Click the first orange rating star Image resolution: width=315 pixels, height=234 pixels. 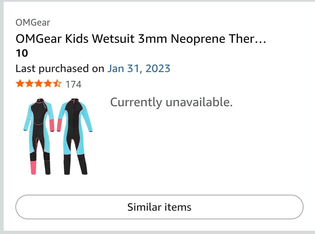pyautogui.click(x=20, y=84)
